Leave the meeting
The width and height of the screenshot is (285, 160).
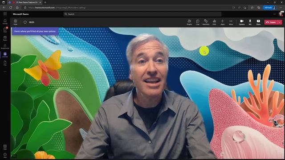271,22
